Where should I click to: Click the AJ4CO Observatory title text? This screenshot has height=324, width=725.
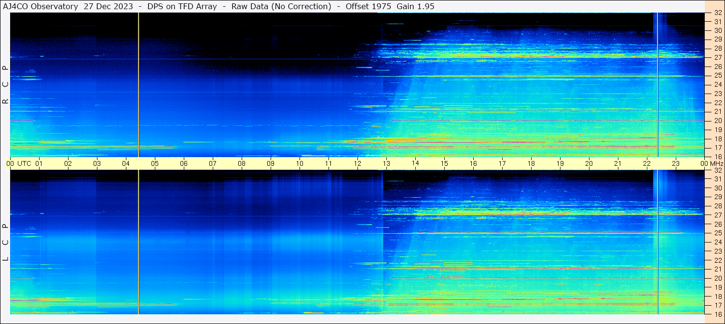pos(41,6)
